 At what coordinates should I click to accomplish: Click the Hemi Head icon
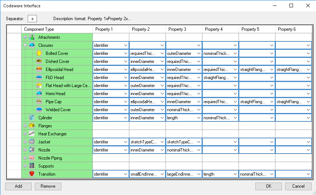pyautogui.click(x=39, y=94)
